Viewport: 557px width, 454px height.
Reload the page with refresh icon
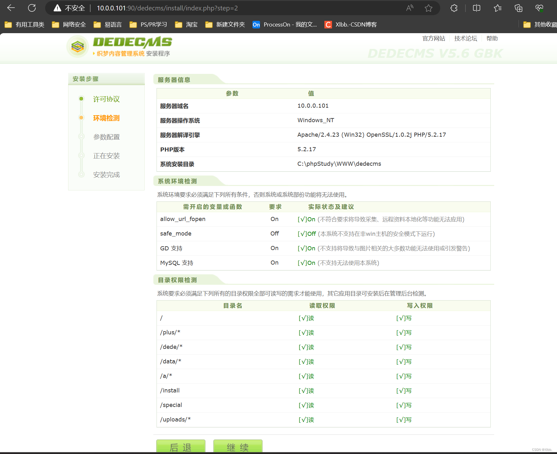[32, 8]
